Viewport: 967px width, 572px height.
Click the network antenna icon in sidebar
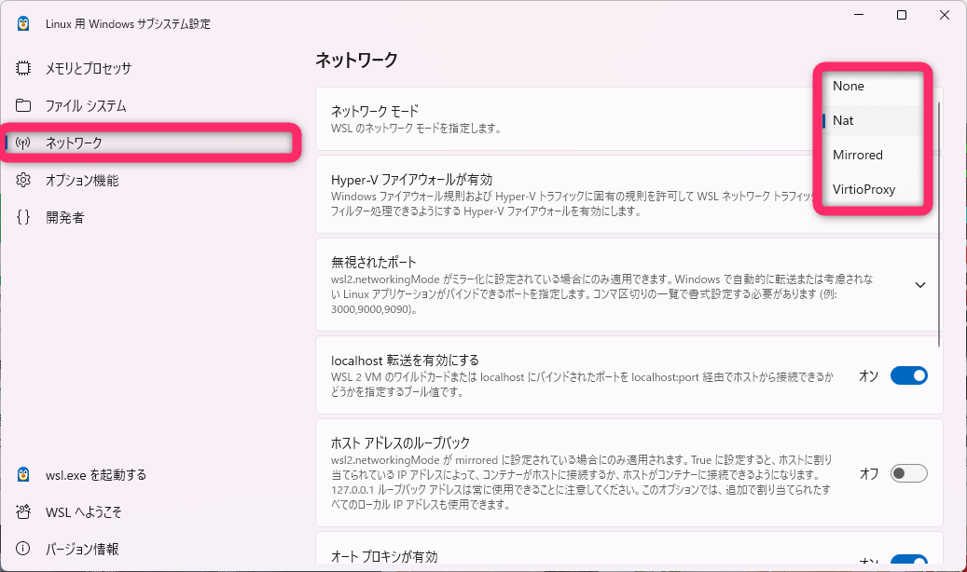pos(22,143)
